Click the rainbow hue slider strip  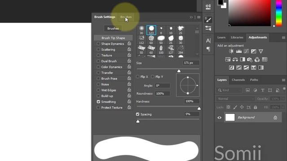pyautogui.click(x=279, y=13)
